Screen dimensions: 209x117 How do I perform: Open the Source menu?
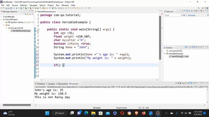[15, 5]
